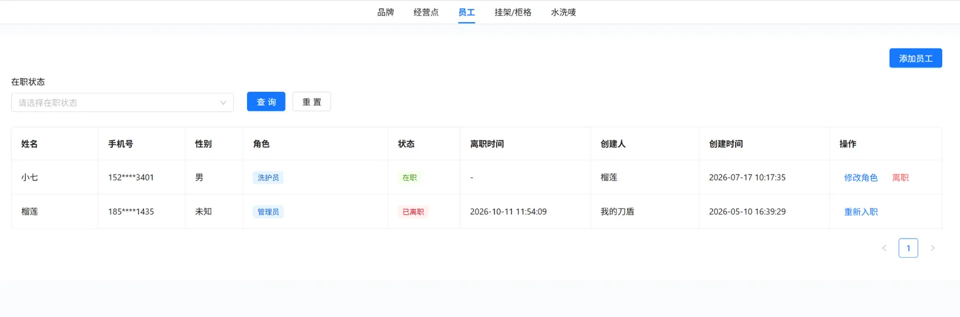Select page 1 in pagination
The image size is (960, 317).
[908, 248]
